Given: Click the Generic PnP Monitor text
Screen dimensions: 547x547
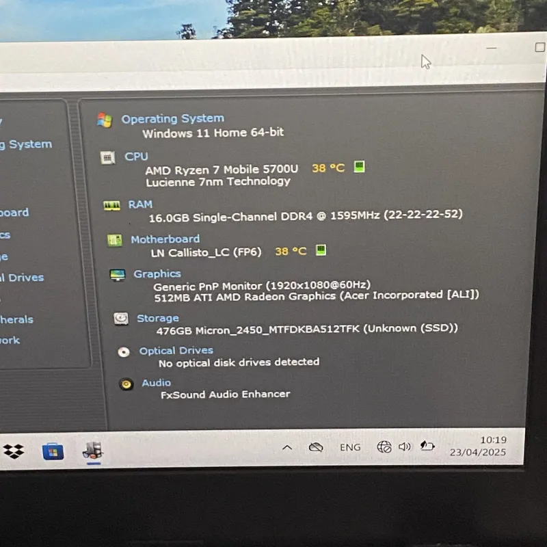Looking at the screenshot, I should point(262,286).
